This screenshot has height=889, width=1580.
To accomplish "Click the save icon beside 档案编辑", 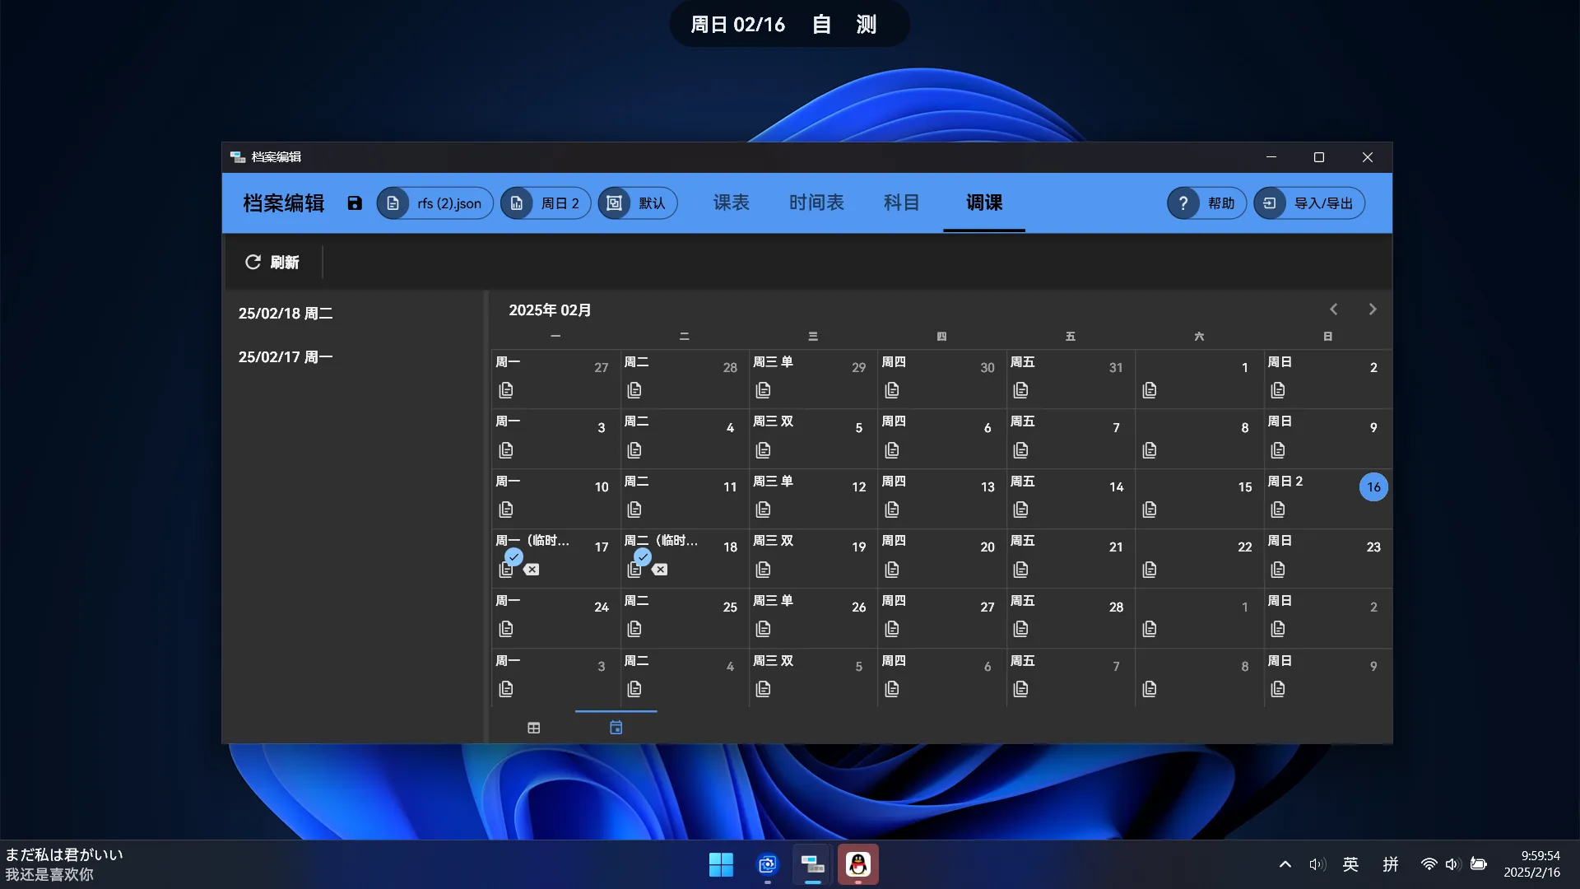I will [355, 203].
